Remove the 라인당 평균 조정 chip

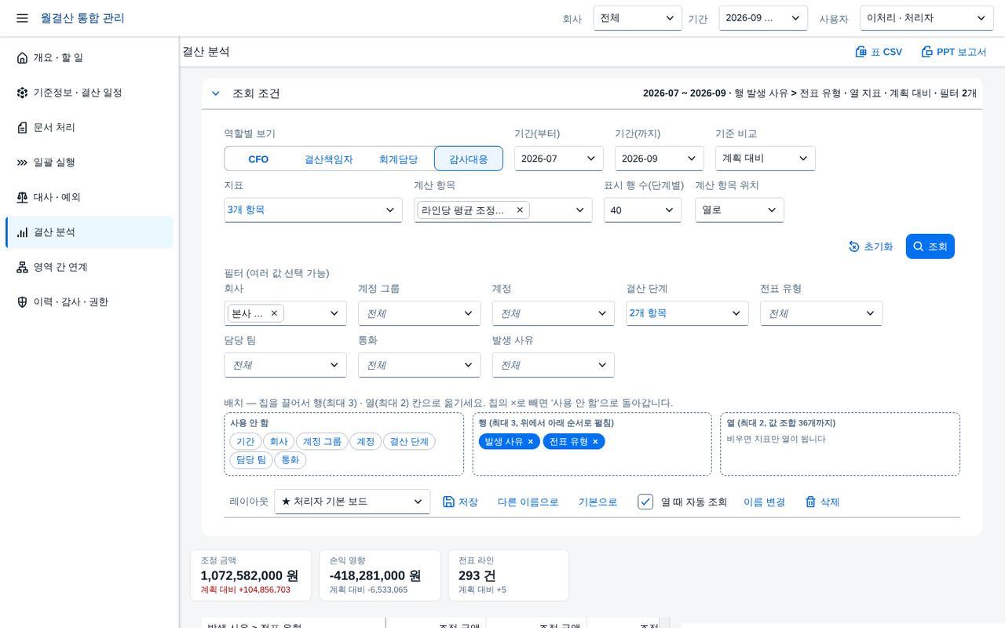520,210
